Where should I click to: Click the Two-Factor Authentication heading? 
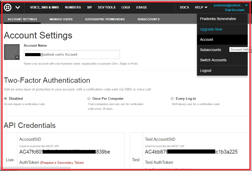47,80
